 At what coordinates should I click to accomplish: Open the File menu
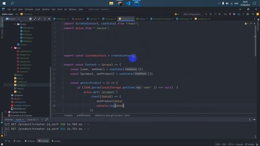[x=9, y=9]
